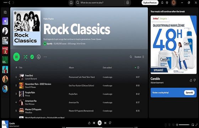Like the ad in the right panel
Screen dimensions: 199x128
tap(191, 80)
